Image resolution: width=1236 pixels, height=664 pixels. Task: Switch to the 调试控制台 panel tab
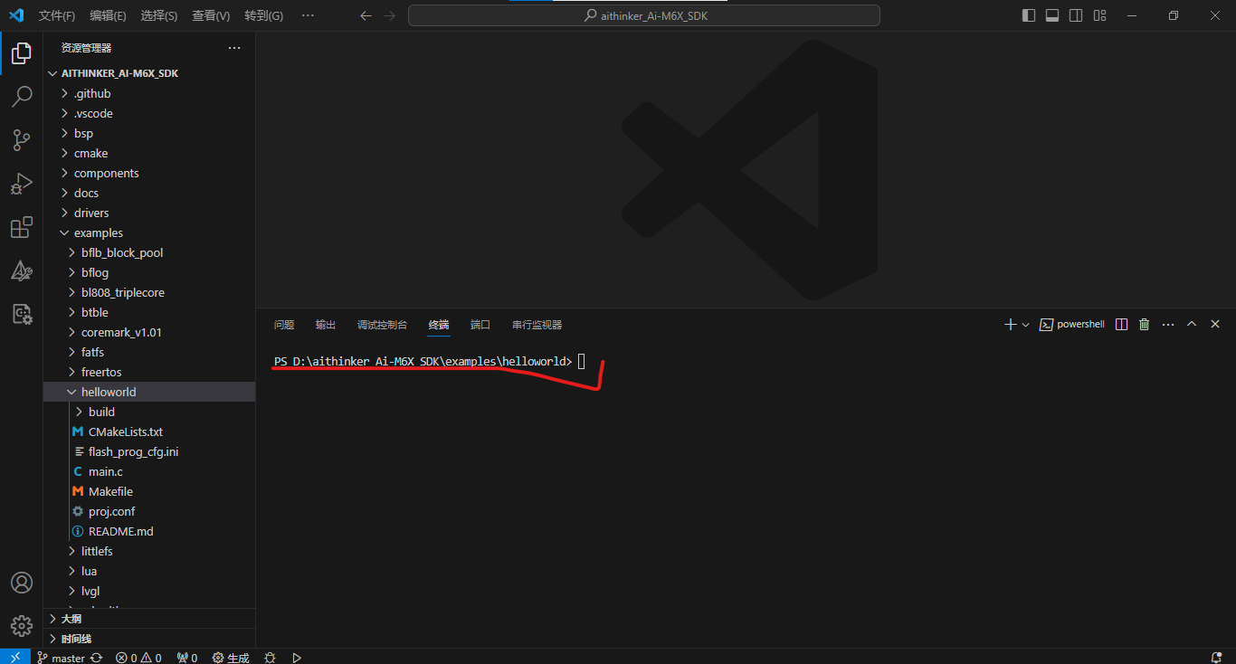point(382,325)
